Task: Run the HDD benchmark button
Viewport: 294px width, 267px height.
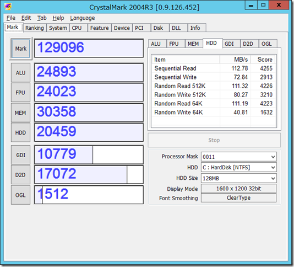Action: pyautogui.click(x=20, y=132)
